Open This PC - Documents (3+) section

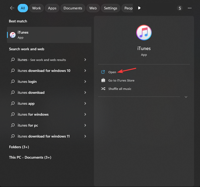pos(30,157)
